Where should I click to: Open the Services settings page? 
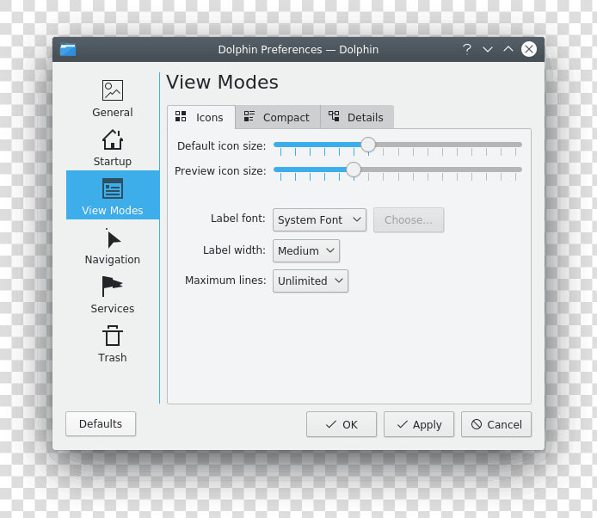click(x=113, y=293)
